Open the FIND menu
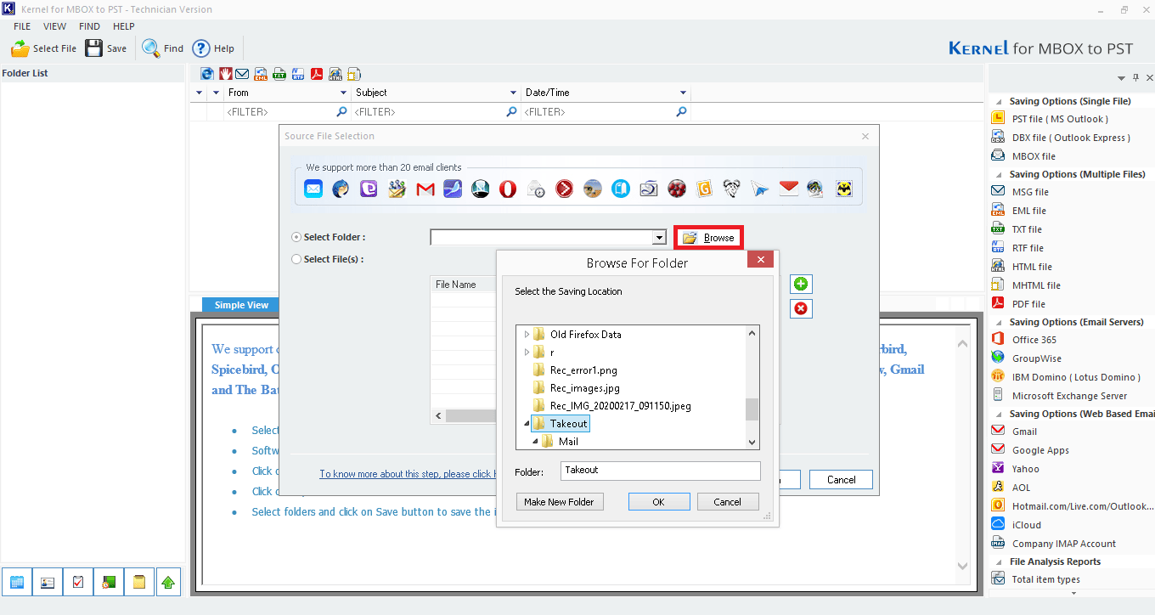 pyautogui.click(x=89, y=26)
